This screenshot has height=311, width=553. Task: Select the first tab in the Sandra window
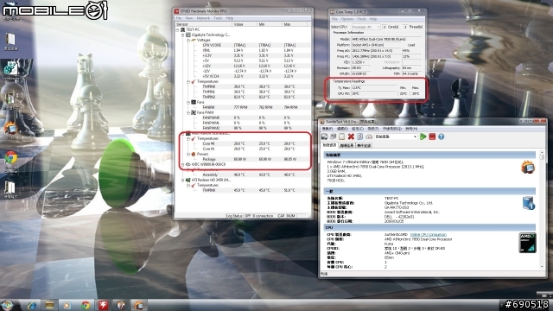(x=329, y=145)
